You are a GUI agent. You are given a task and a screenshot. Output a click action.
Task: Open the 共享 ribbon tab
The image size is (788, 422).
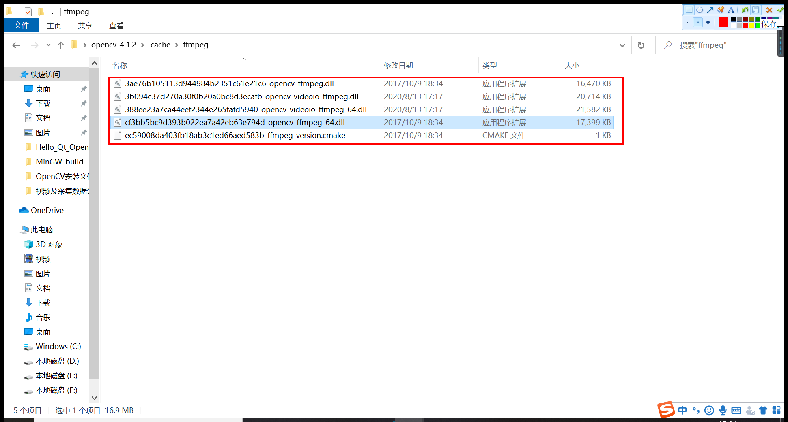click(85, 26)
